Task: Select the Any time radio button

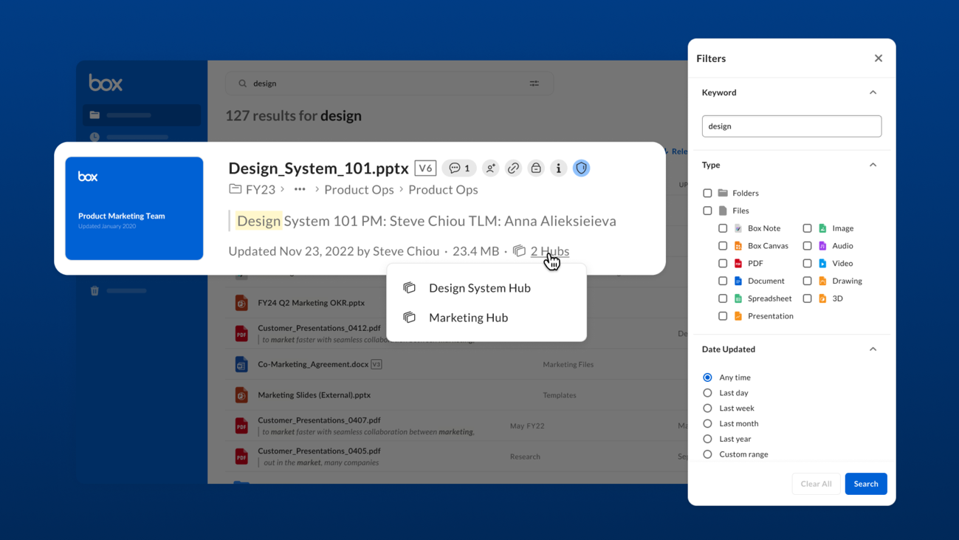Action: point(707,377)
